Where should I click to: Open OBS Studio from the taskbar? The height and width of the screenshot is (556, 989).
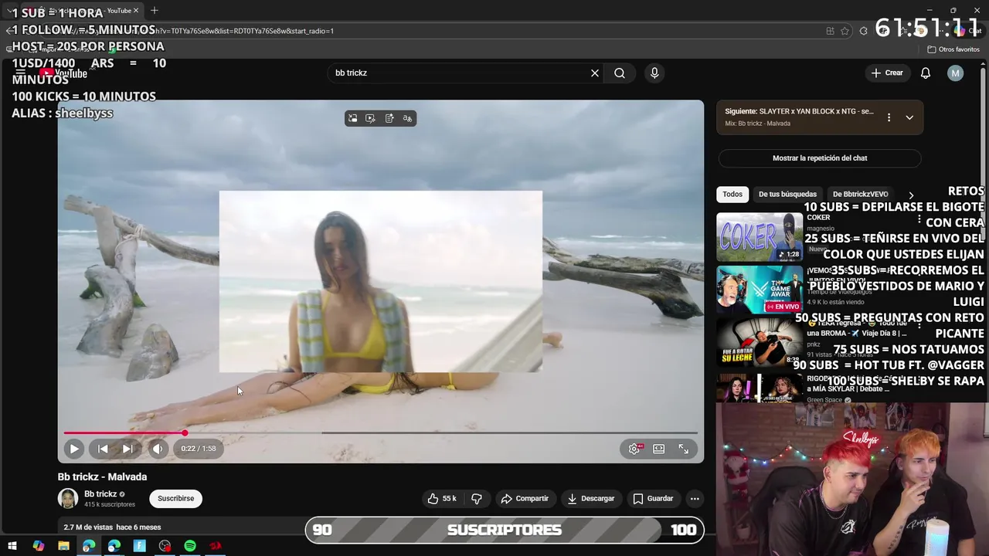(165, 546)
